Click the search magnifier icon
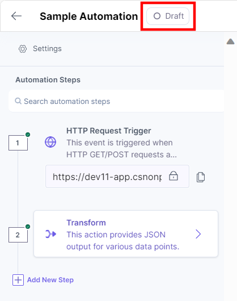 pyautogui.click(x=18, y=101)
